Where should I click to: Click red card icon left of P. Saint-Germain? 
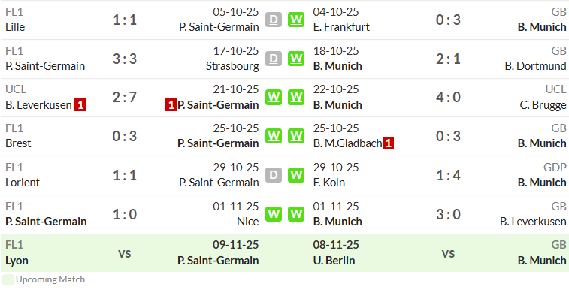point(171,105)
